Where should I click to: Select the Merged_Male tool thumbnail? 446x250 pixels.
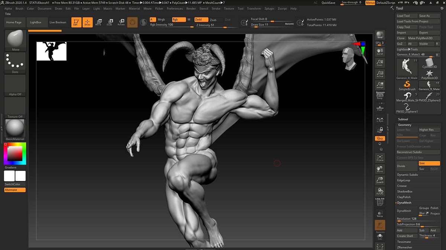point(407,97)
